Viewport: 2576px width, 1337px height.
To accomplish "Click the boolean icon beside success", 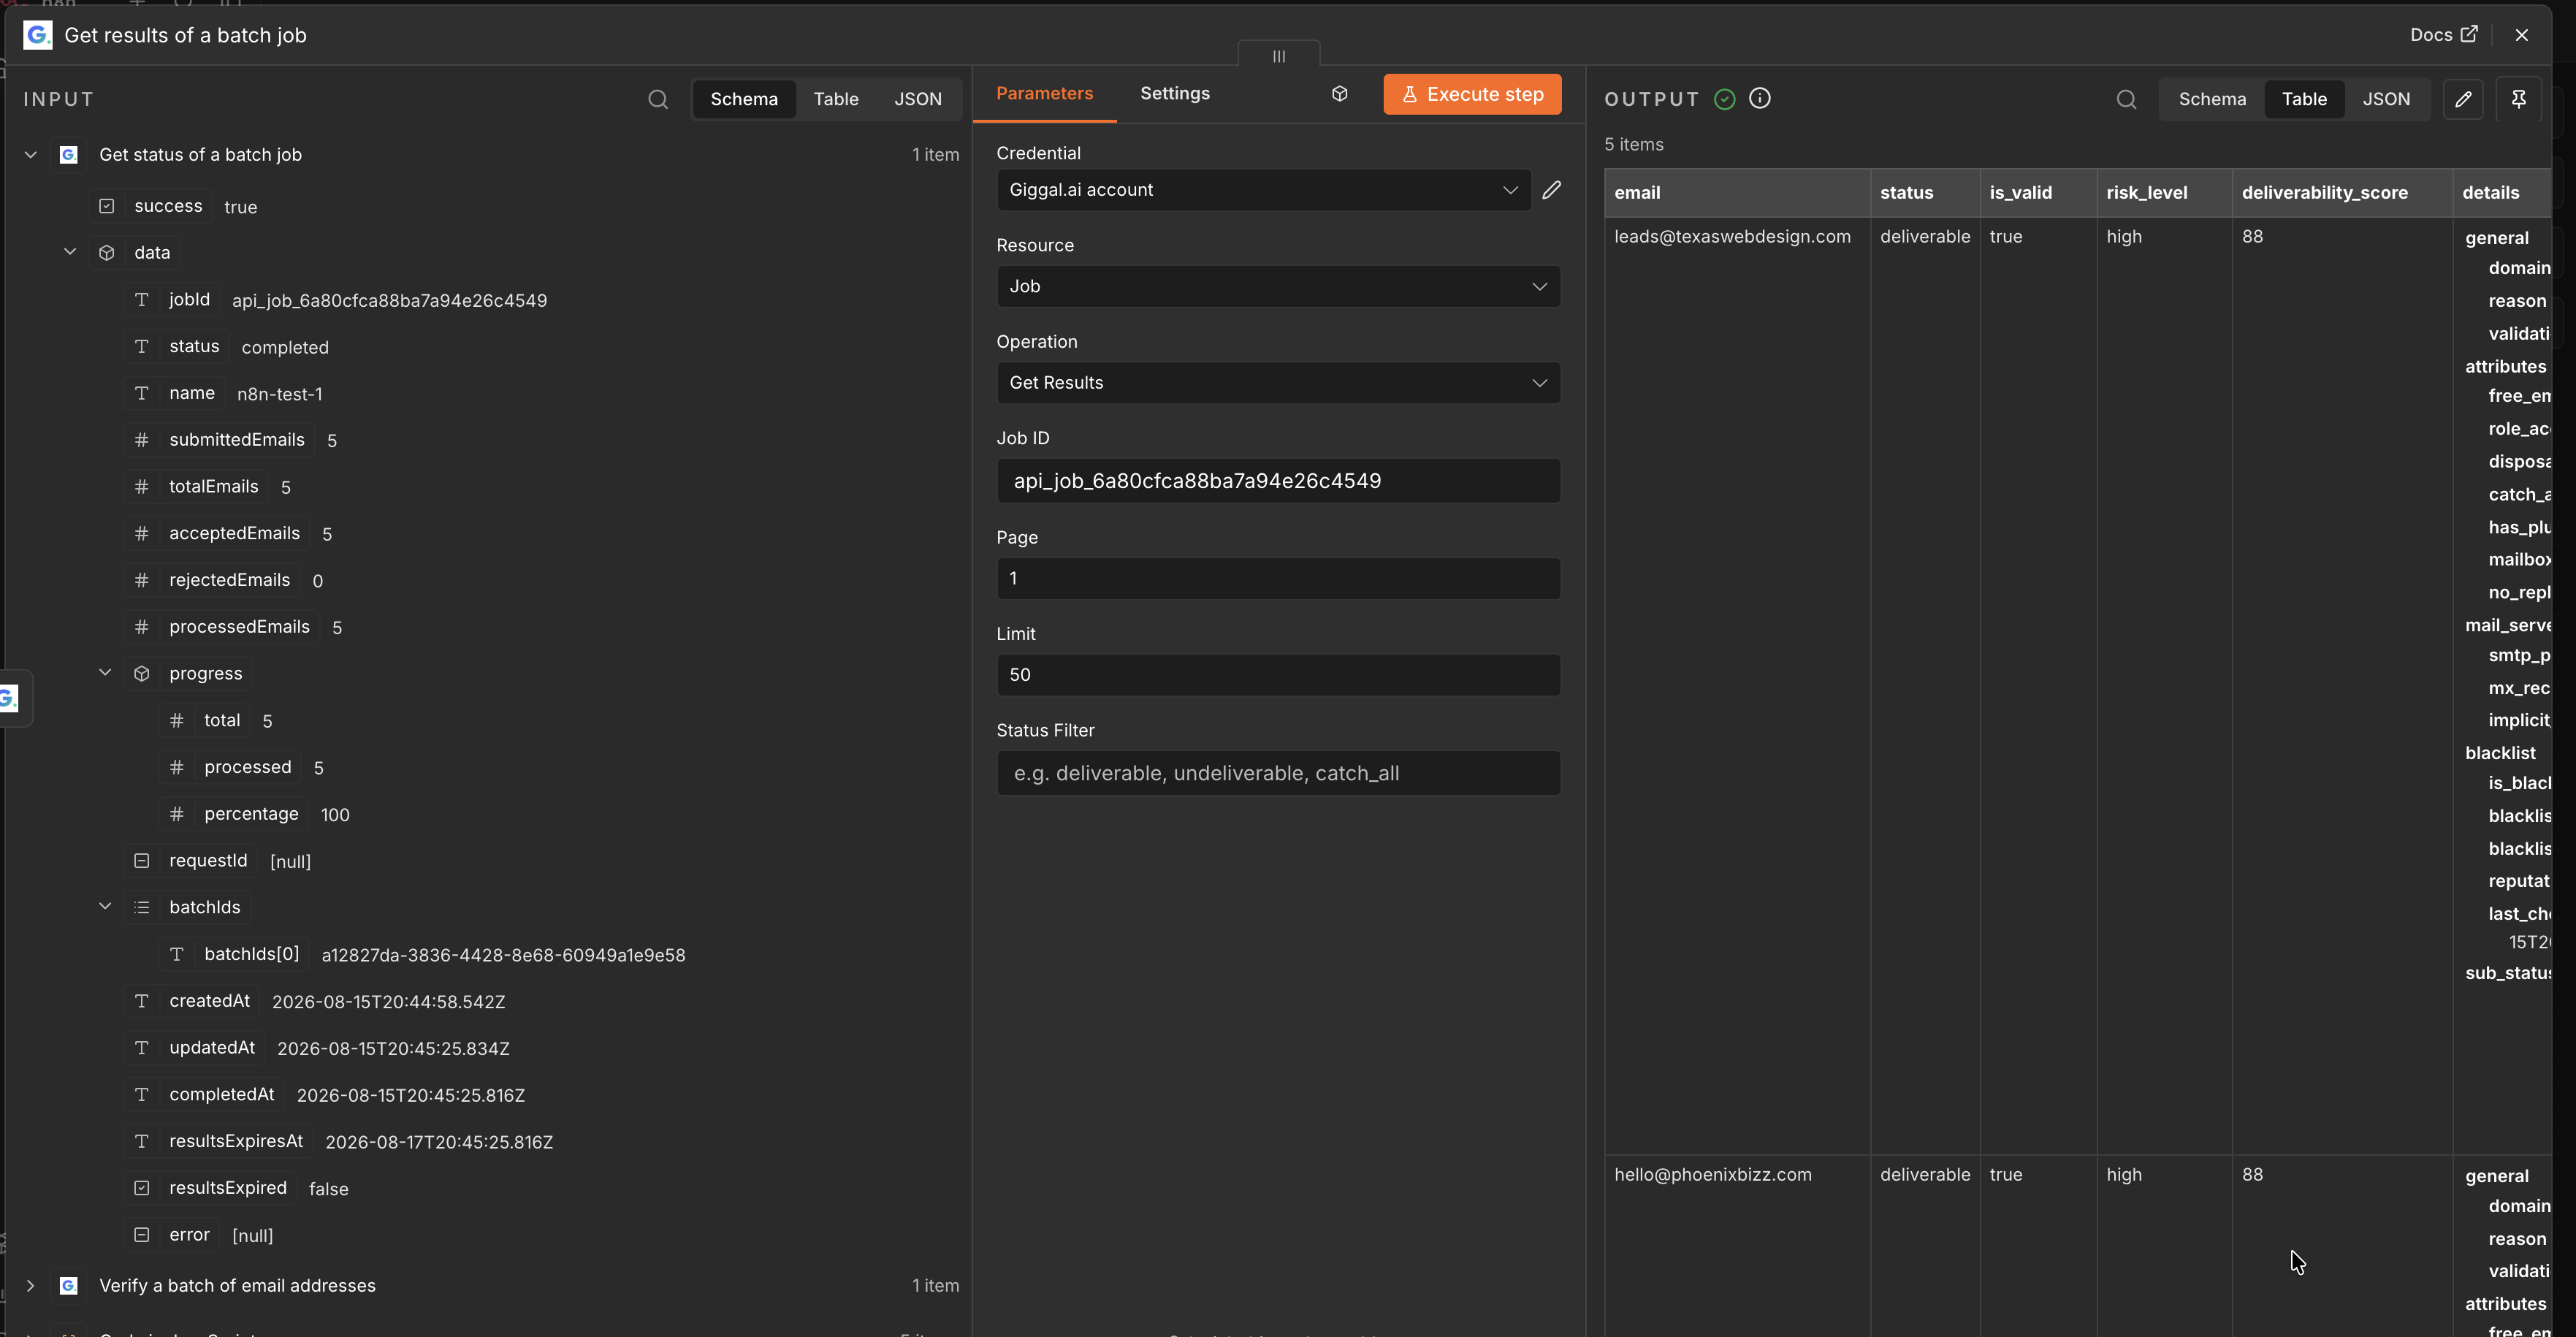I will click(107, 206).
